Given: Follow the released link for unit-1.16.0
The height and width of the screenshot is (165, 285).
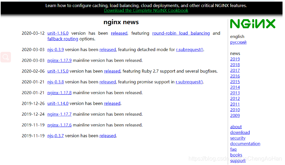Looking at the screenshot, I should [x=119, y=33].
